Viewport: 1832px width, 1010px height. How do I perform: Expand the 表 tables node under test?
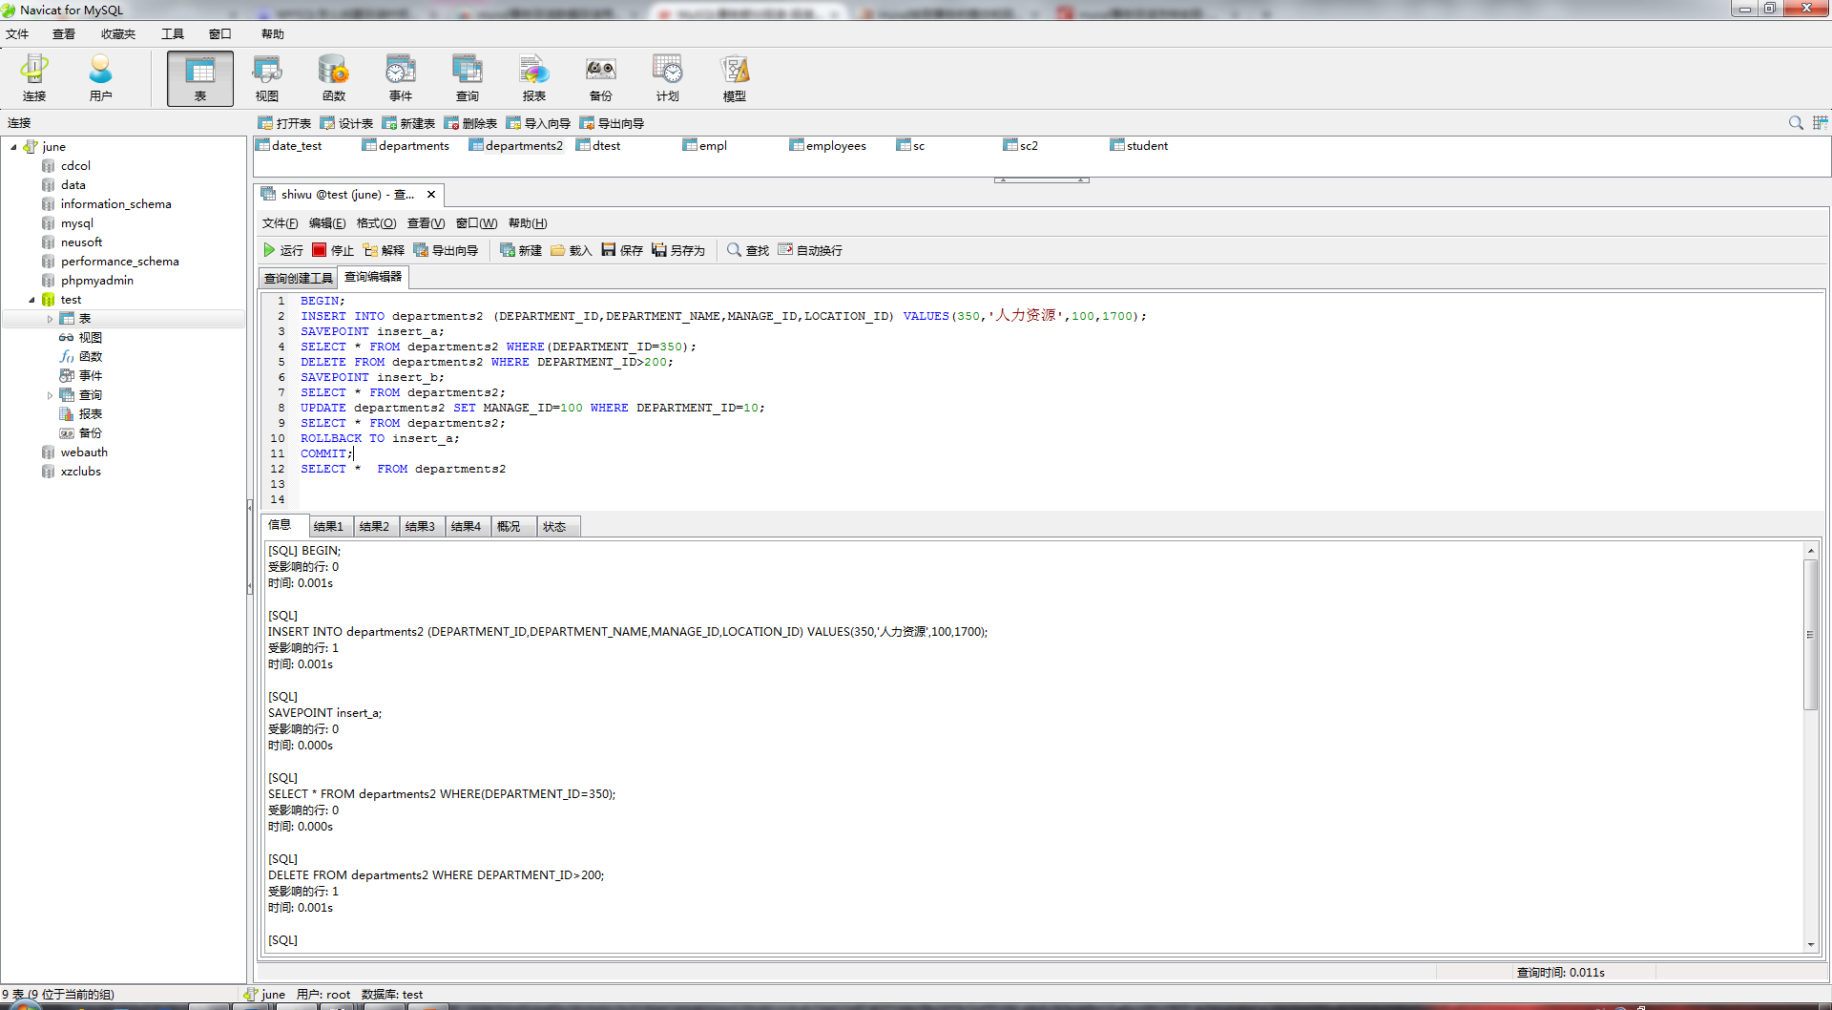tap(50, 319)
